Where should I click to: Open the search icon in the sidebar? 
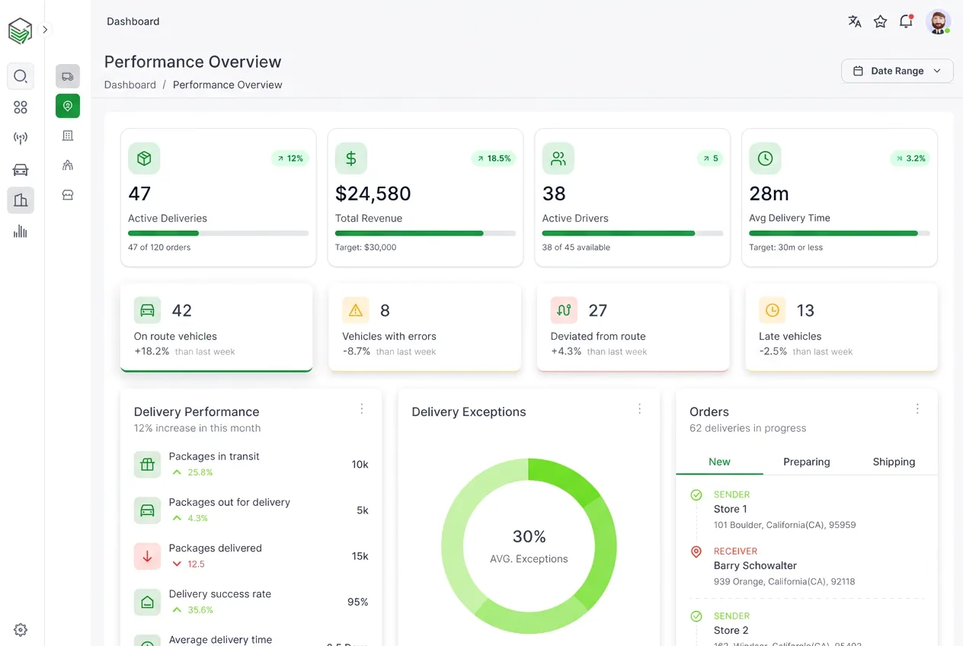(x=21, y=76)
